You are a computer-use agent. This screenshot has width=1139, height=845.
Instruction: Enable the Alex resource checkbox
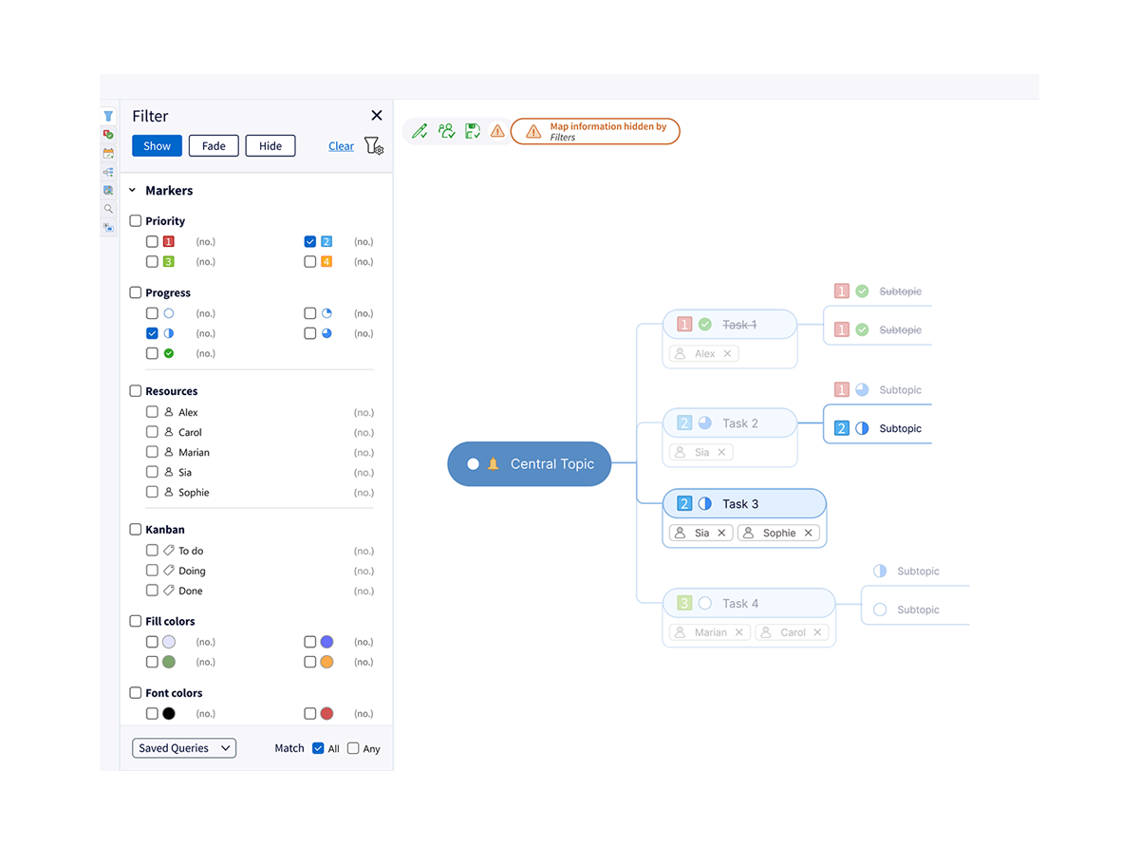point(152,412)
